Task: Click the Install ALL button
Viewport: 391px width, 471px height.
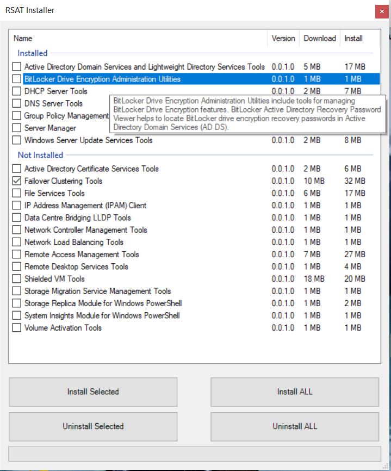Action: pyautogui.click(x=295, y=392)
